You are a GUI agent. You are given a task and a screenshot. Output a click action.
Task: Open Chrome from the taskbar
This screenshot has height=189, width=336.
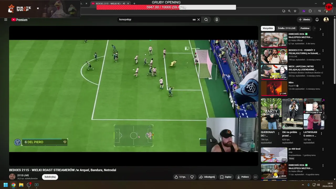point(13,185)
